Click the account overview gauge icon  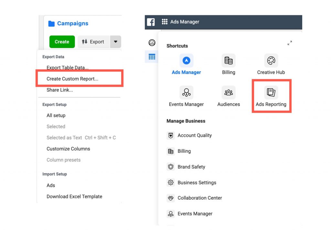pos(152,43)
